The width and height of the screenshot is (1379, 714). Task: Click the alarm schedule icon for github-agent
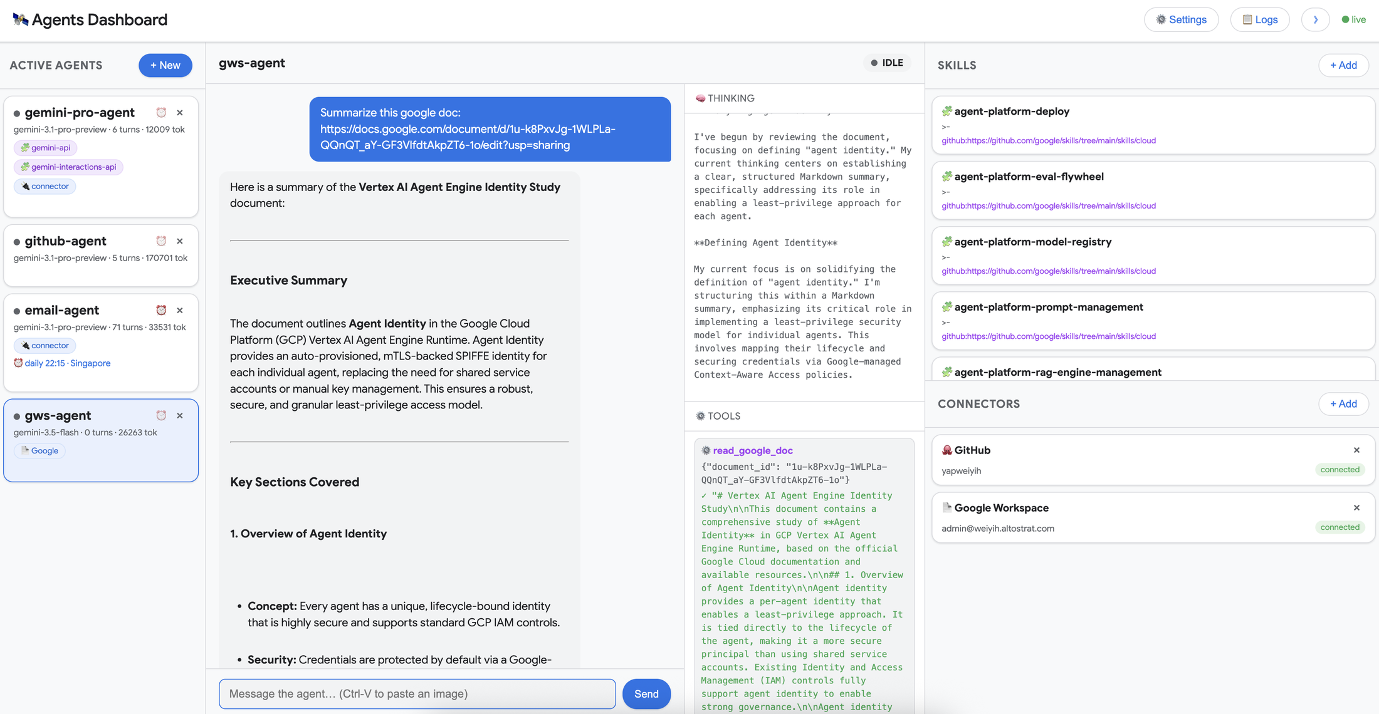point(161,241)
